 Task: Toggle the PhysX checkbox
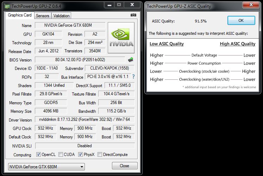point(80,155)
